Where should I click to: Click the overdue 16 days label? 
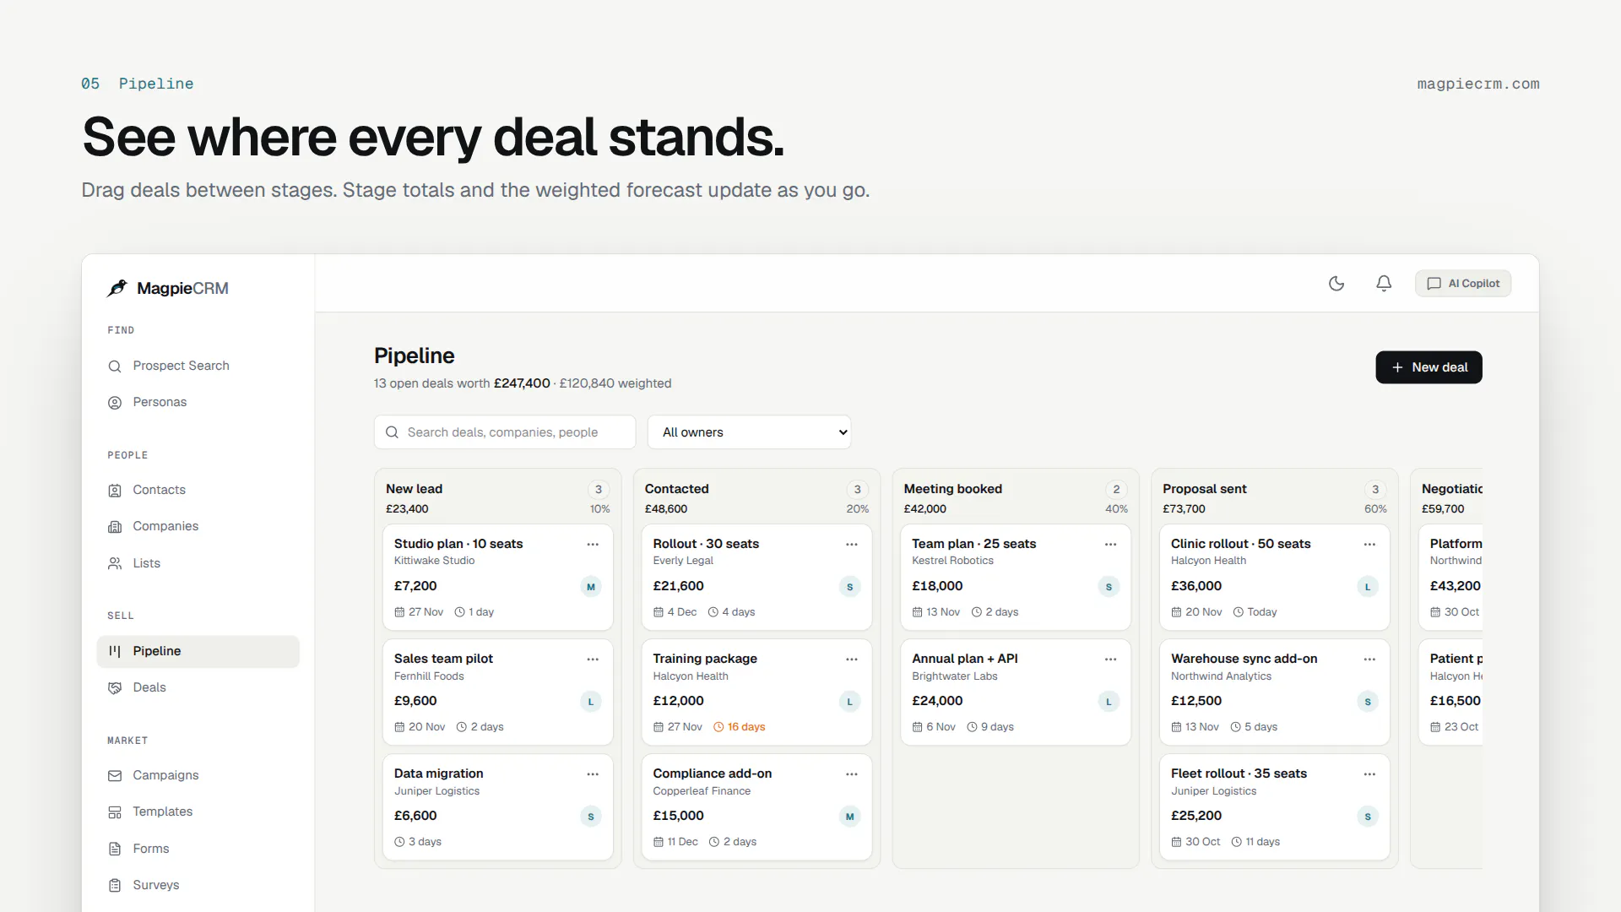pyautogui.click(x=740, y=727)
